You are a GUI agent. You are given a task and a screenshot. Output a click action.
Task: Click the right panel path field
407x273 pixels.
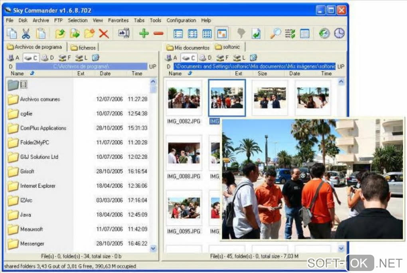point(255,66)
